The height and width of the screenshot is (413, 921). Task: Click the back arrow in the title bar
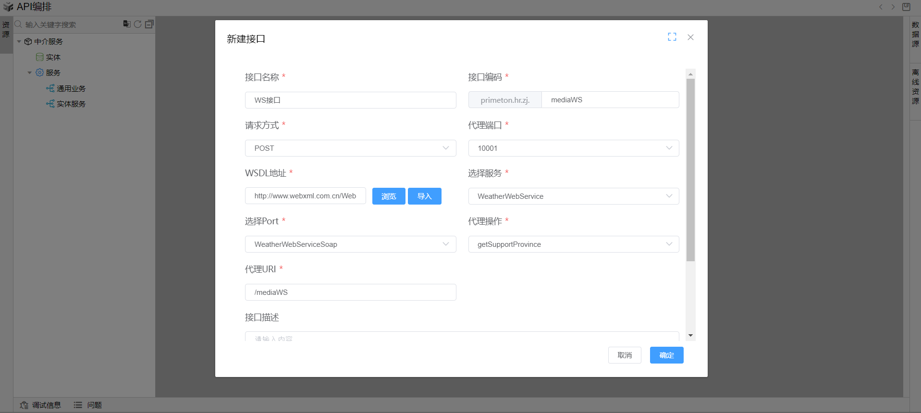(881, 7)
